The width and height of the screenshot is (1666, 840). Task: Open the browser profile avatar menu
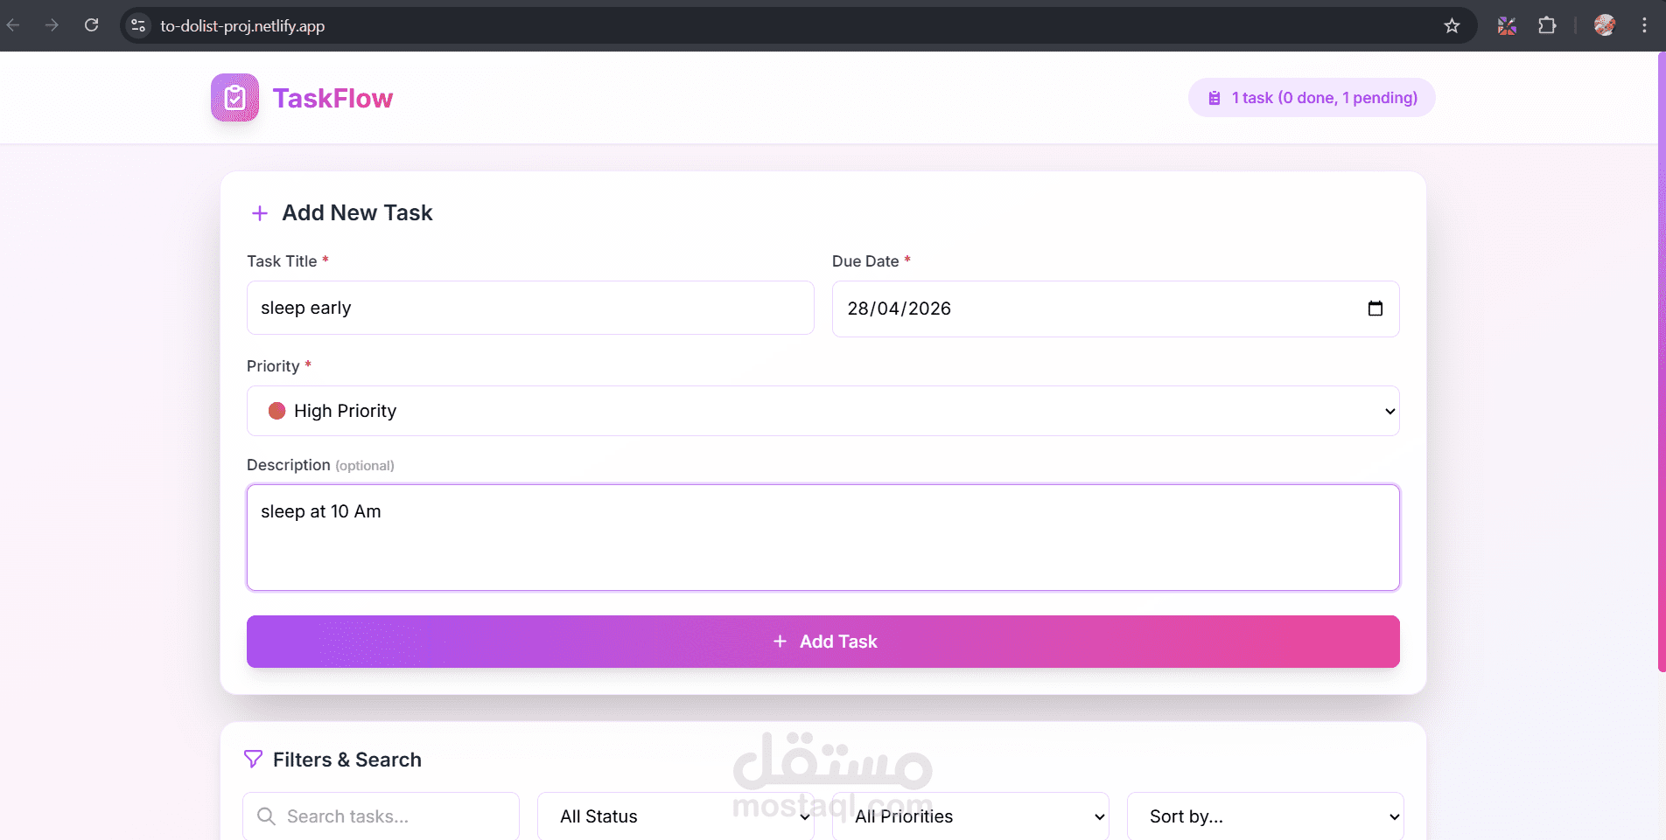(1604, 25)
